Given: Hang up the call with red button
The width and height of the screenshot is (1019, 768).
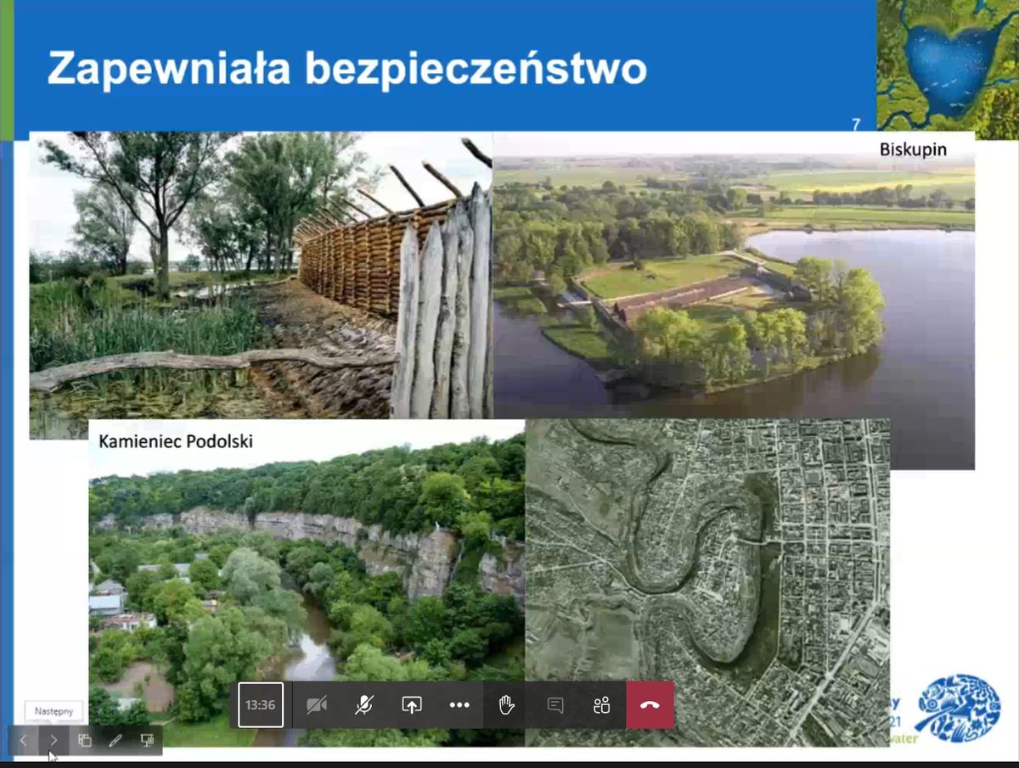Looking at the screenshot, I should (650, 705).
